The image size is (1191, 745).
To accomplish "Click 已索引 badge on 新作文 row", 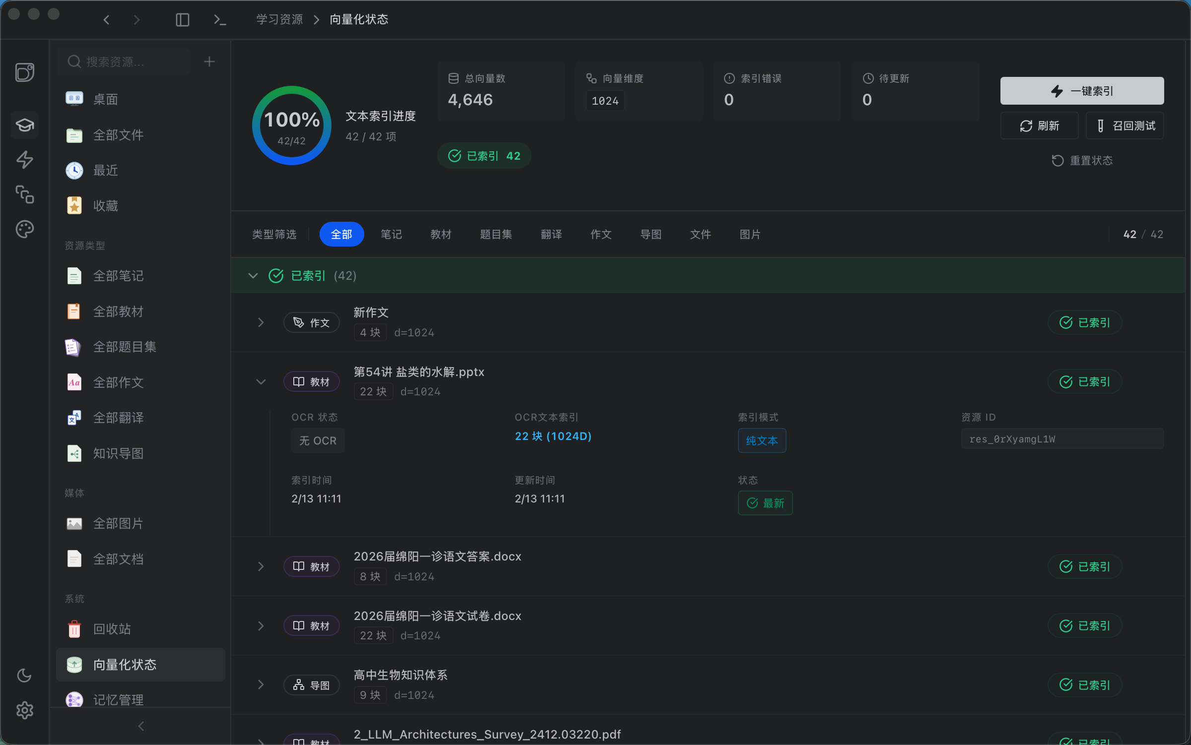I will [1085, 322].
